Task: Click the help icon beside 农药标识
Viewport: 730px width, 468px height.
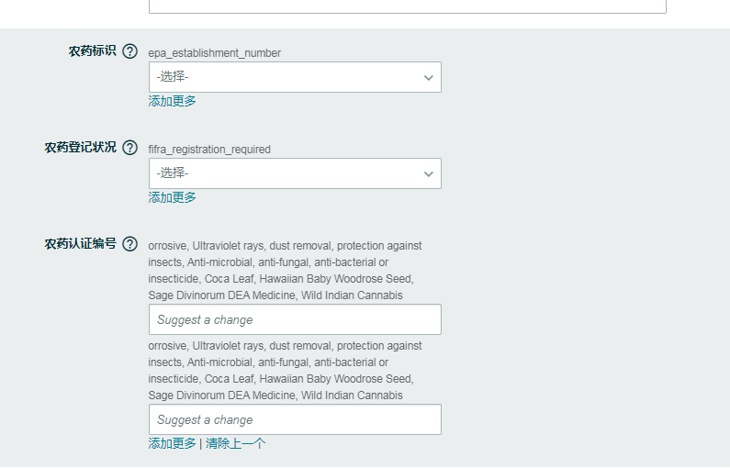Action: pos(129,51)
